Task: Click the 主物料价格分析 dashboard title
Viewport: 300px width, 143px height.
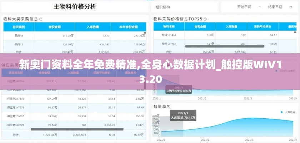Action: 75,7
